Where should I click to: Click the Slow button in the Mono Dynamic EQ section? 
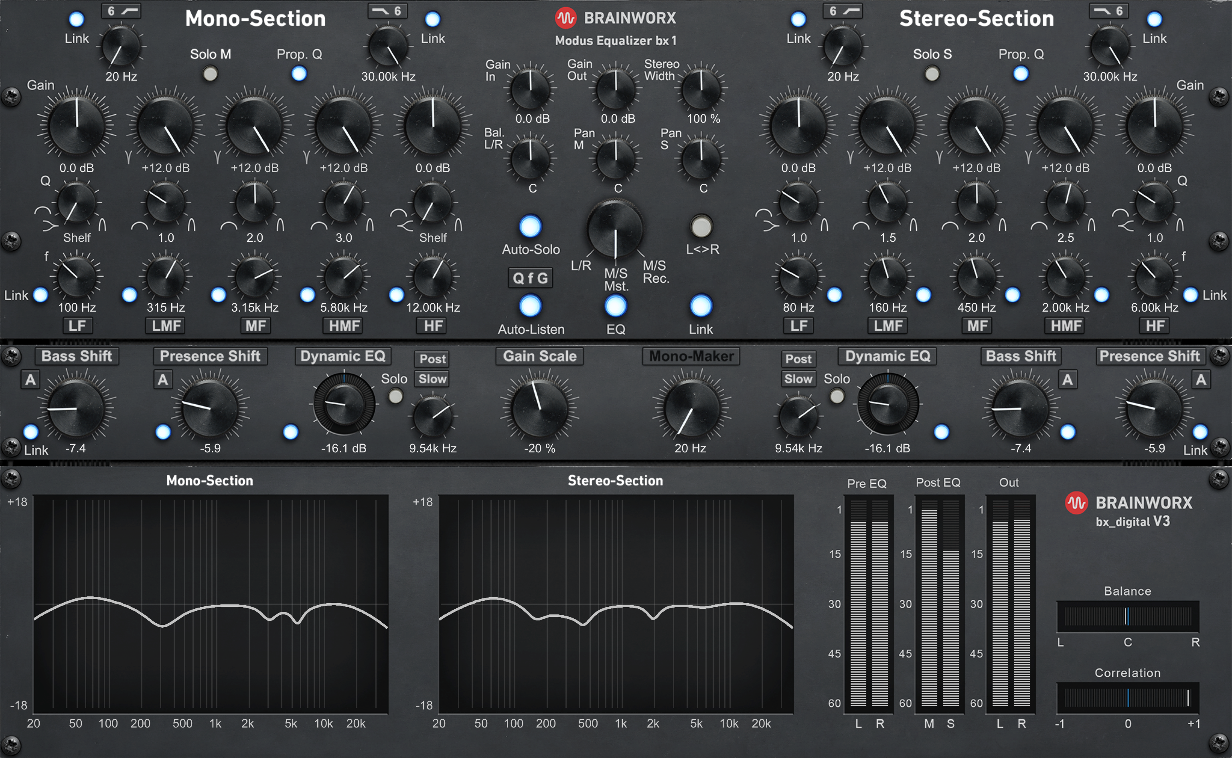(x=432, y=379)
